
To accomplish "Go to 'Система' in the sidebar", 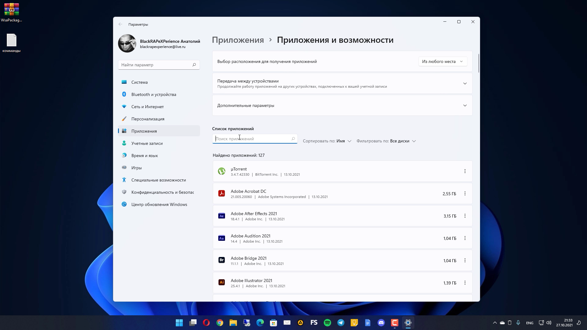I will pyautogui.click(x=139, y=82).
